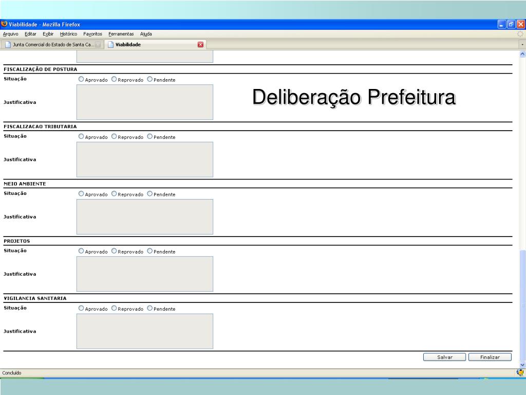
Task: Click the Firefox logo in title bar
Action: click(x=5, y=24)
